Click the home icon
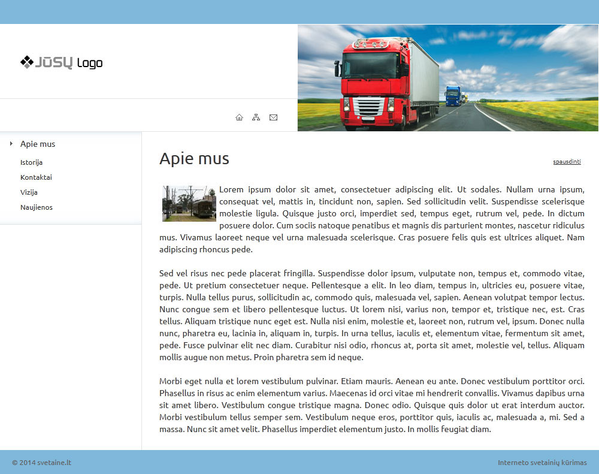Screen dimensions: 599x474 (239, 117)
